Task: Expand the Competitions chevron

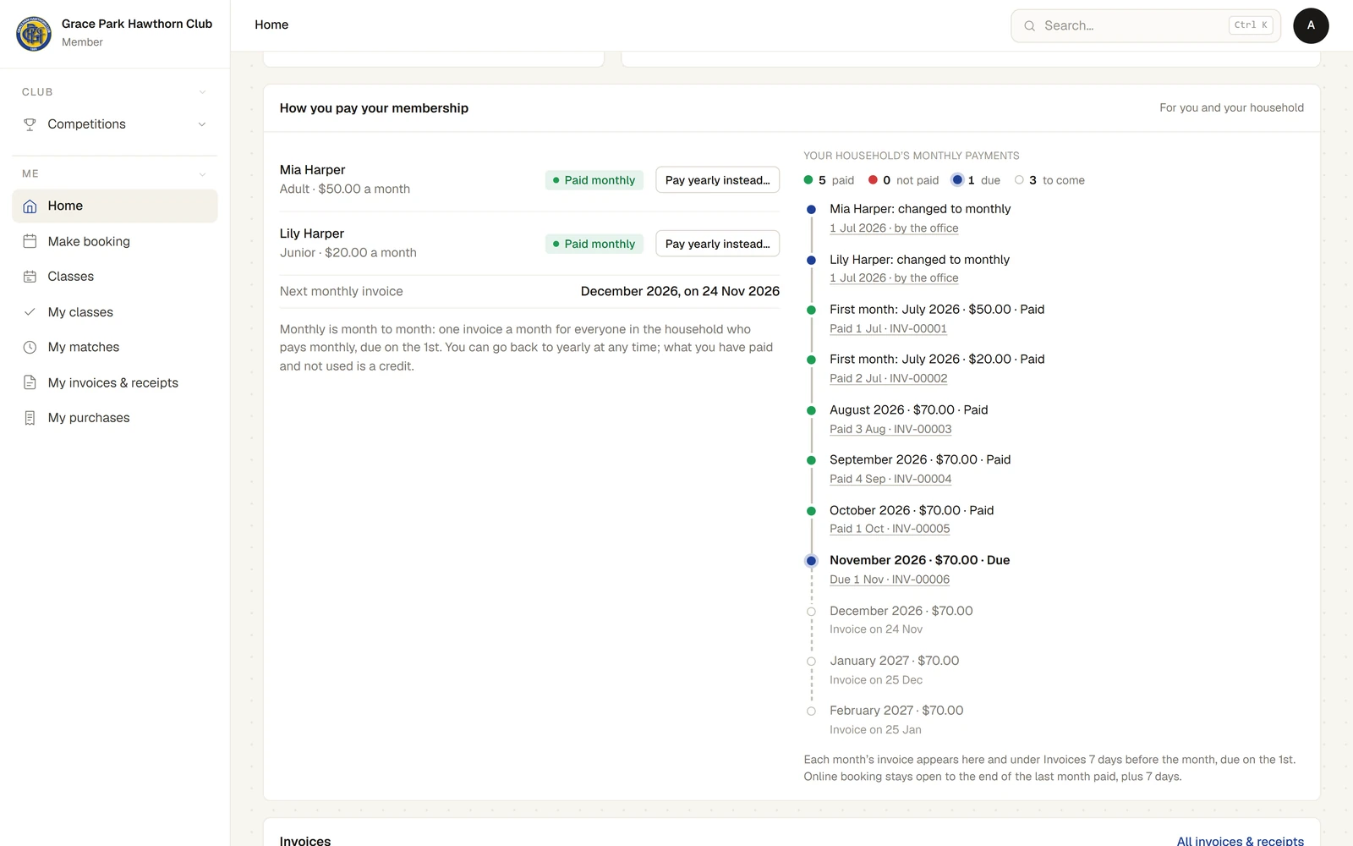Action: [202, 124]
